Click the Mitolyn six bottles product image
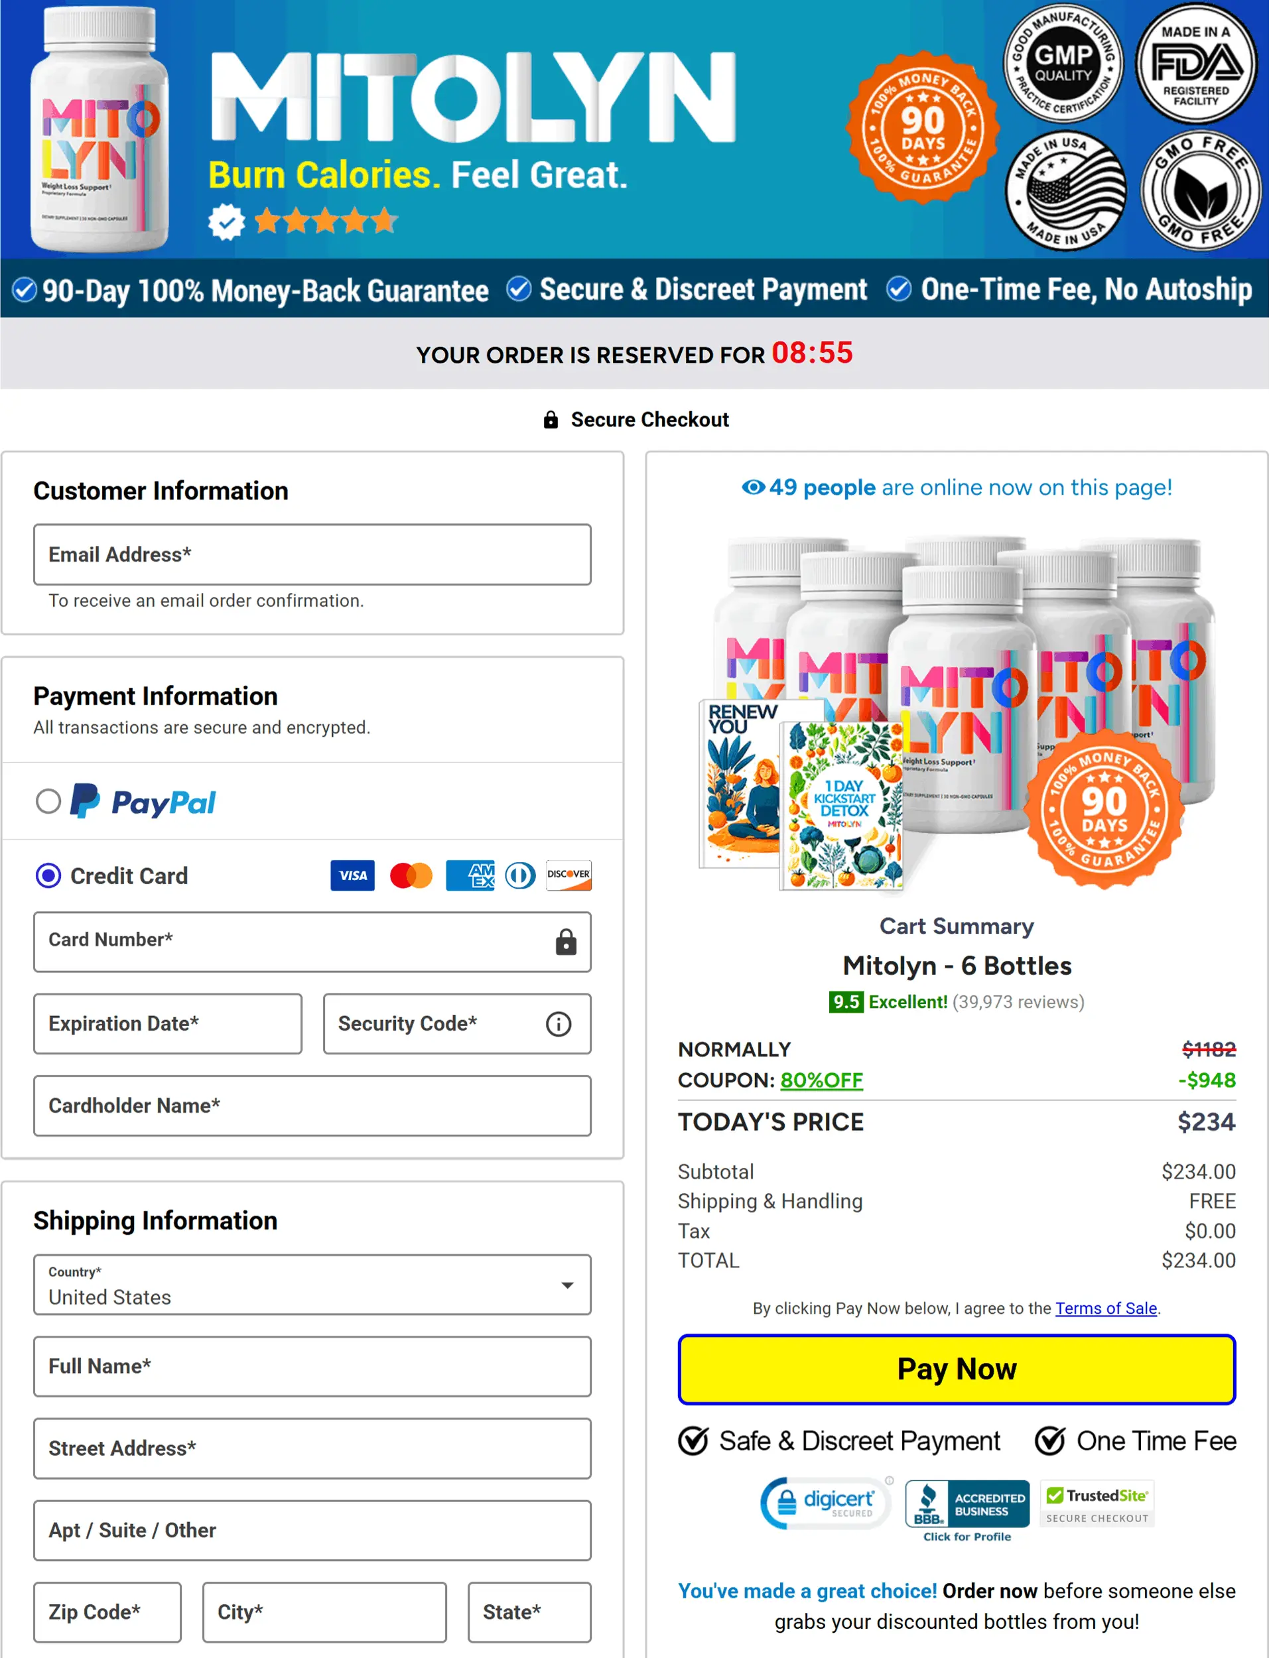Screen dimensions: 1269x1658 [957, 711]
